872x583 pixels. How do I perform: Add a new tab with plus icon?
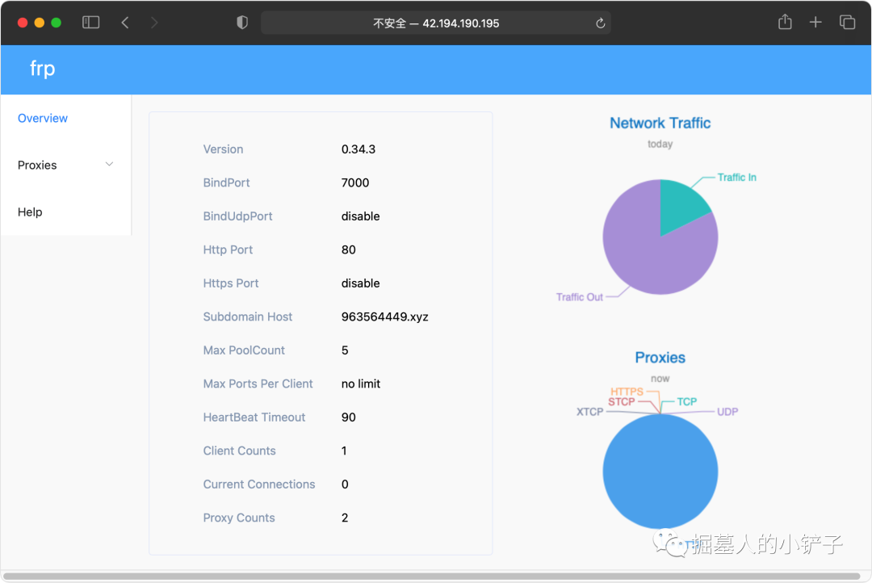[x=815, y=23]
